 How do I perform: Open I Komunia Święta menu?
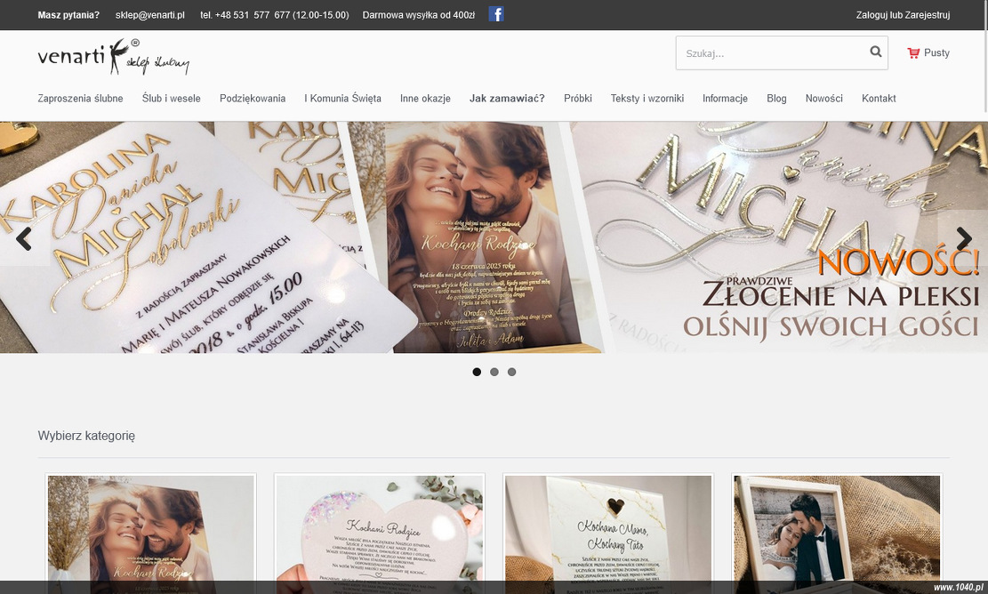(x=342, y=99)
